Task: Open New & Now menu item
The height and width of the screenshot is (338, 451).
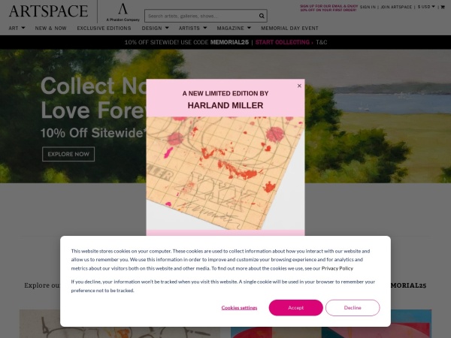Action: tap(50, 29)
